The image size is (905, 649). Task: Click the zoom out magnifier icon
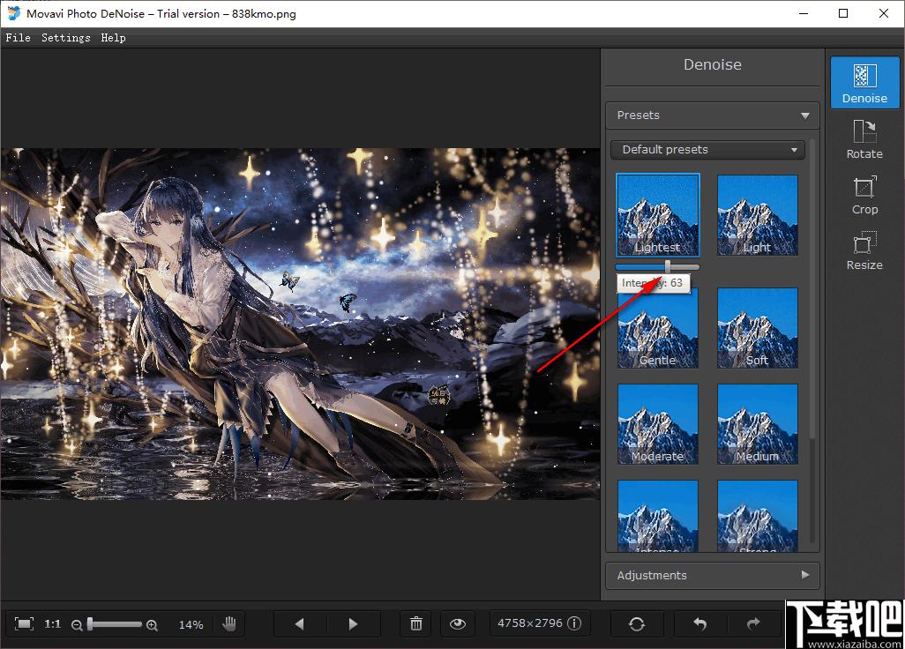[x=77, y=625]
